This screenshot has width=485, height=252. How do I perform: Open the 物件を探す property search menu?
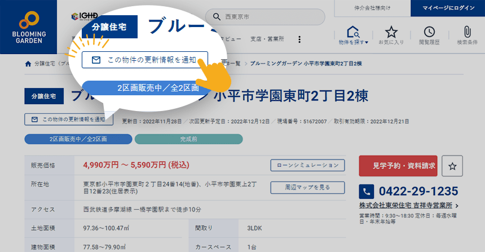click(354, 35)
